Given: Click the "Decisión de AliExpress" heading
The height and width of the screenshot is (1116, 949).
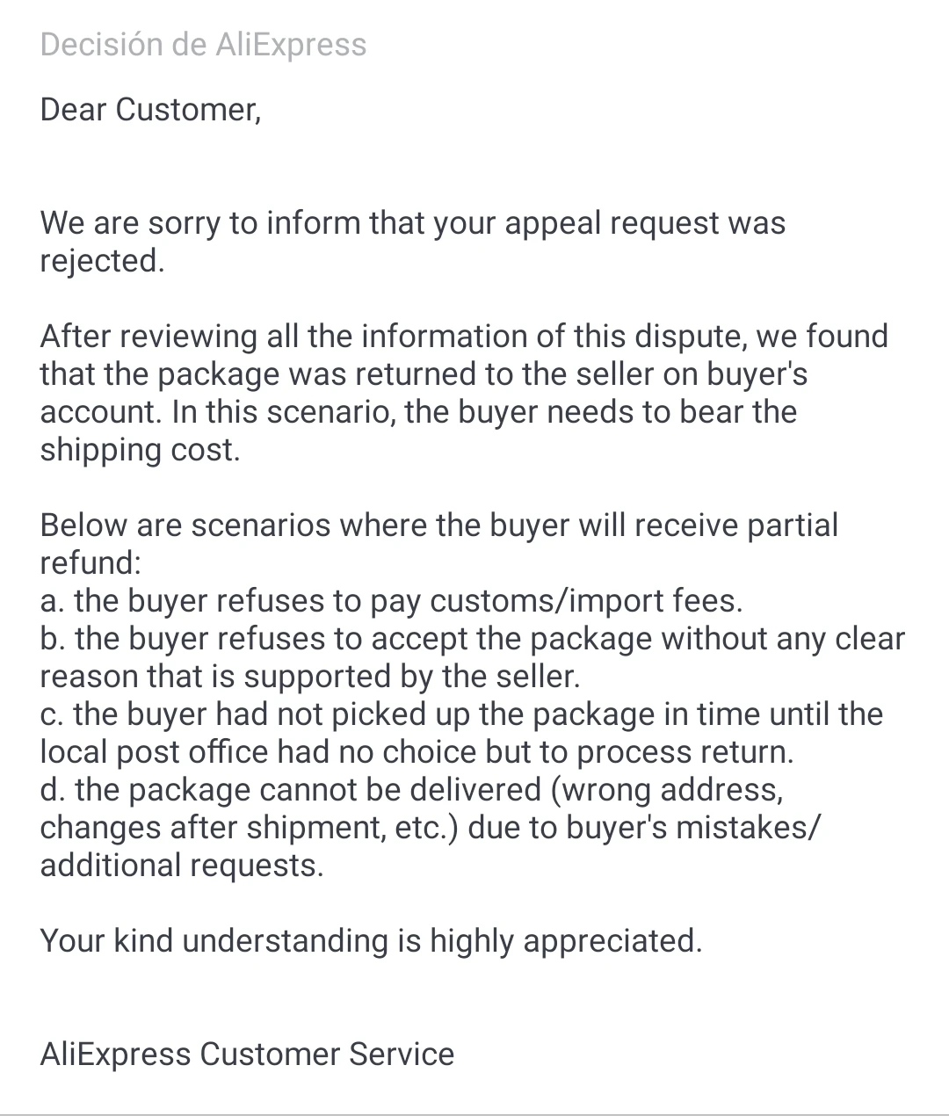Looking at the screenshot, I should click(203, 45).
